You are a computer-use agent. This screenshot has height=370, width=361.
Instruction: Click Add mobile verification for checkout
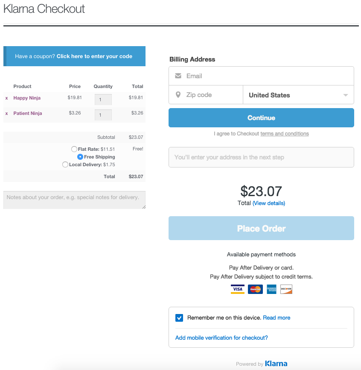pyautogui.click(x=221, y=338)
